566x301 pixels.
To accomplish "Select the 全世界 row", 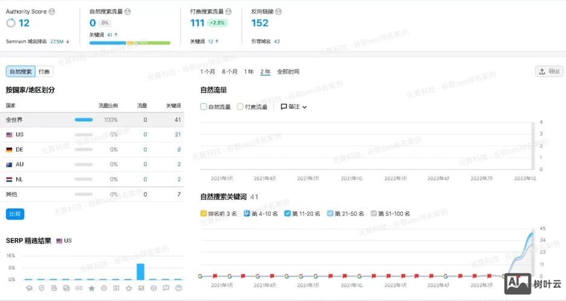I will (93, 120).
